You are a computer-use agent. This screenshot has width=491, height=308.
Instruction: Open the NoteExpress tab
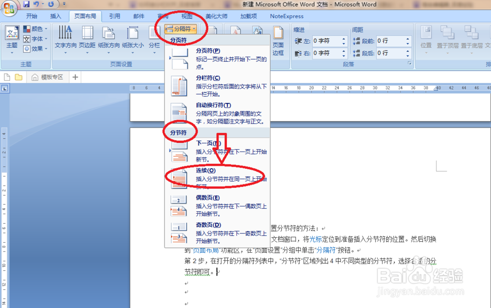tap(287, 16)
